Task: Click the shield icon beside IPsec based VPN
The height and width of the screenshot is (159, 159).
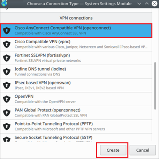Action: (7, 85)
